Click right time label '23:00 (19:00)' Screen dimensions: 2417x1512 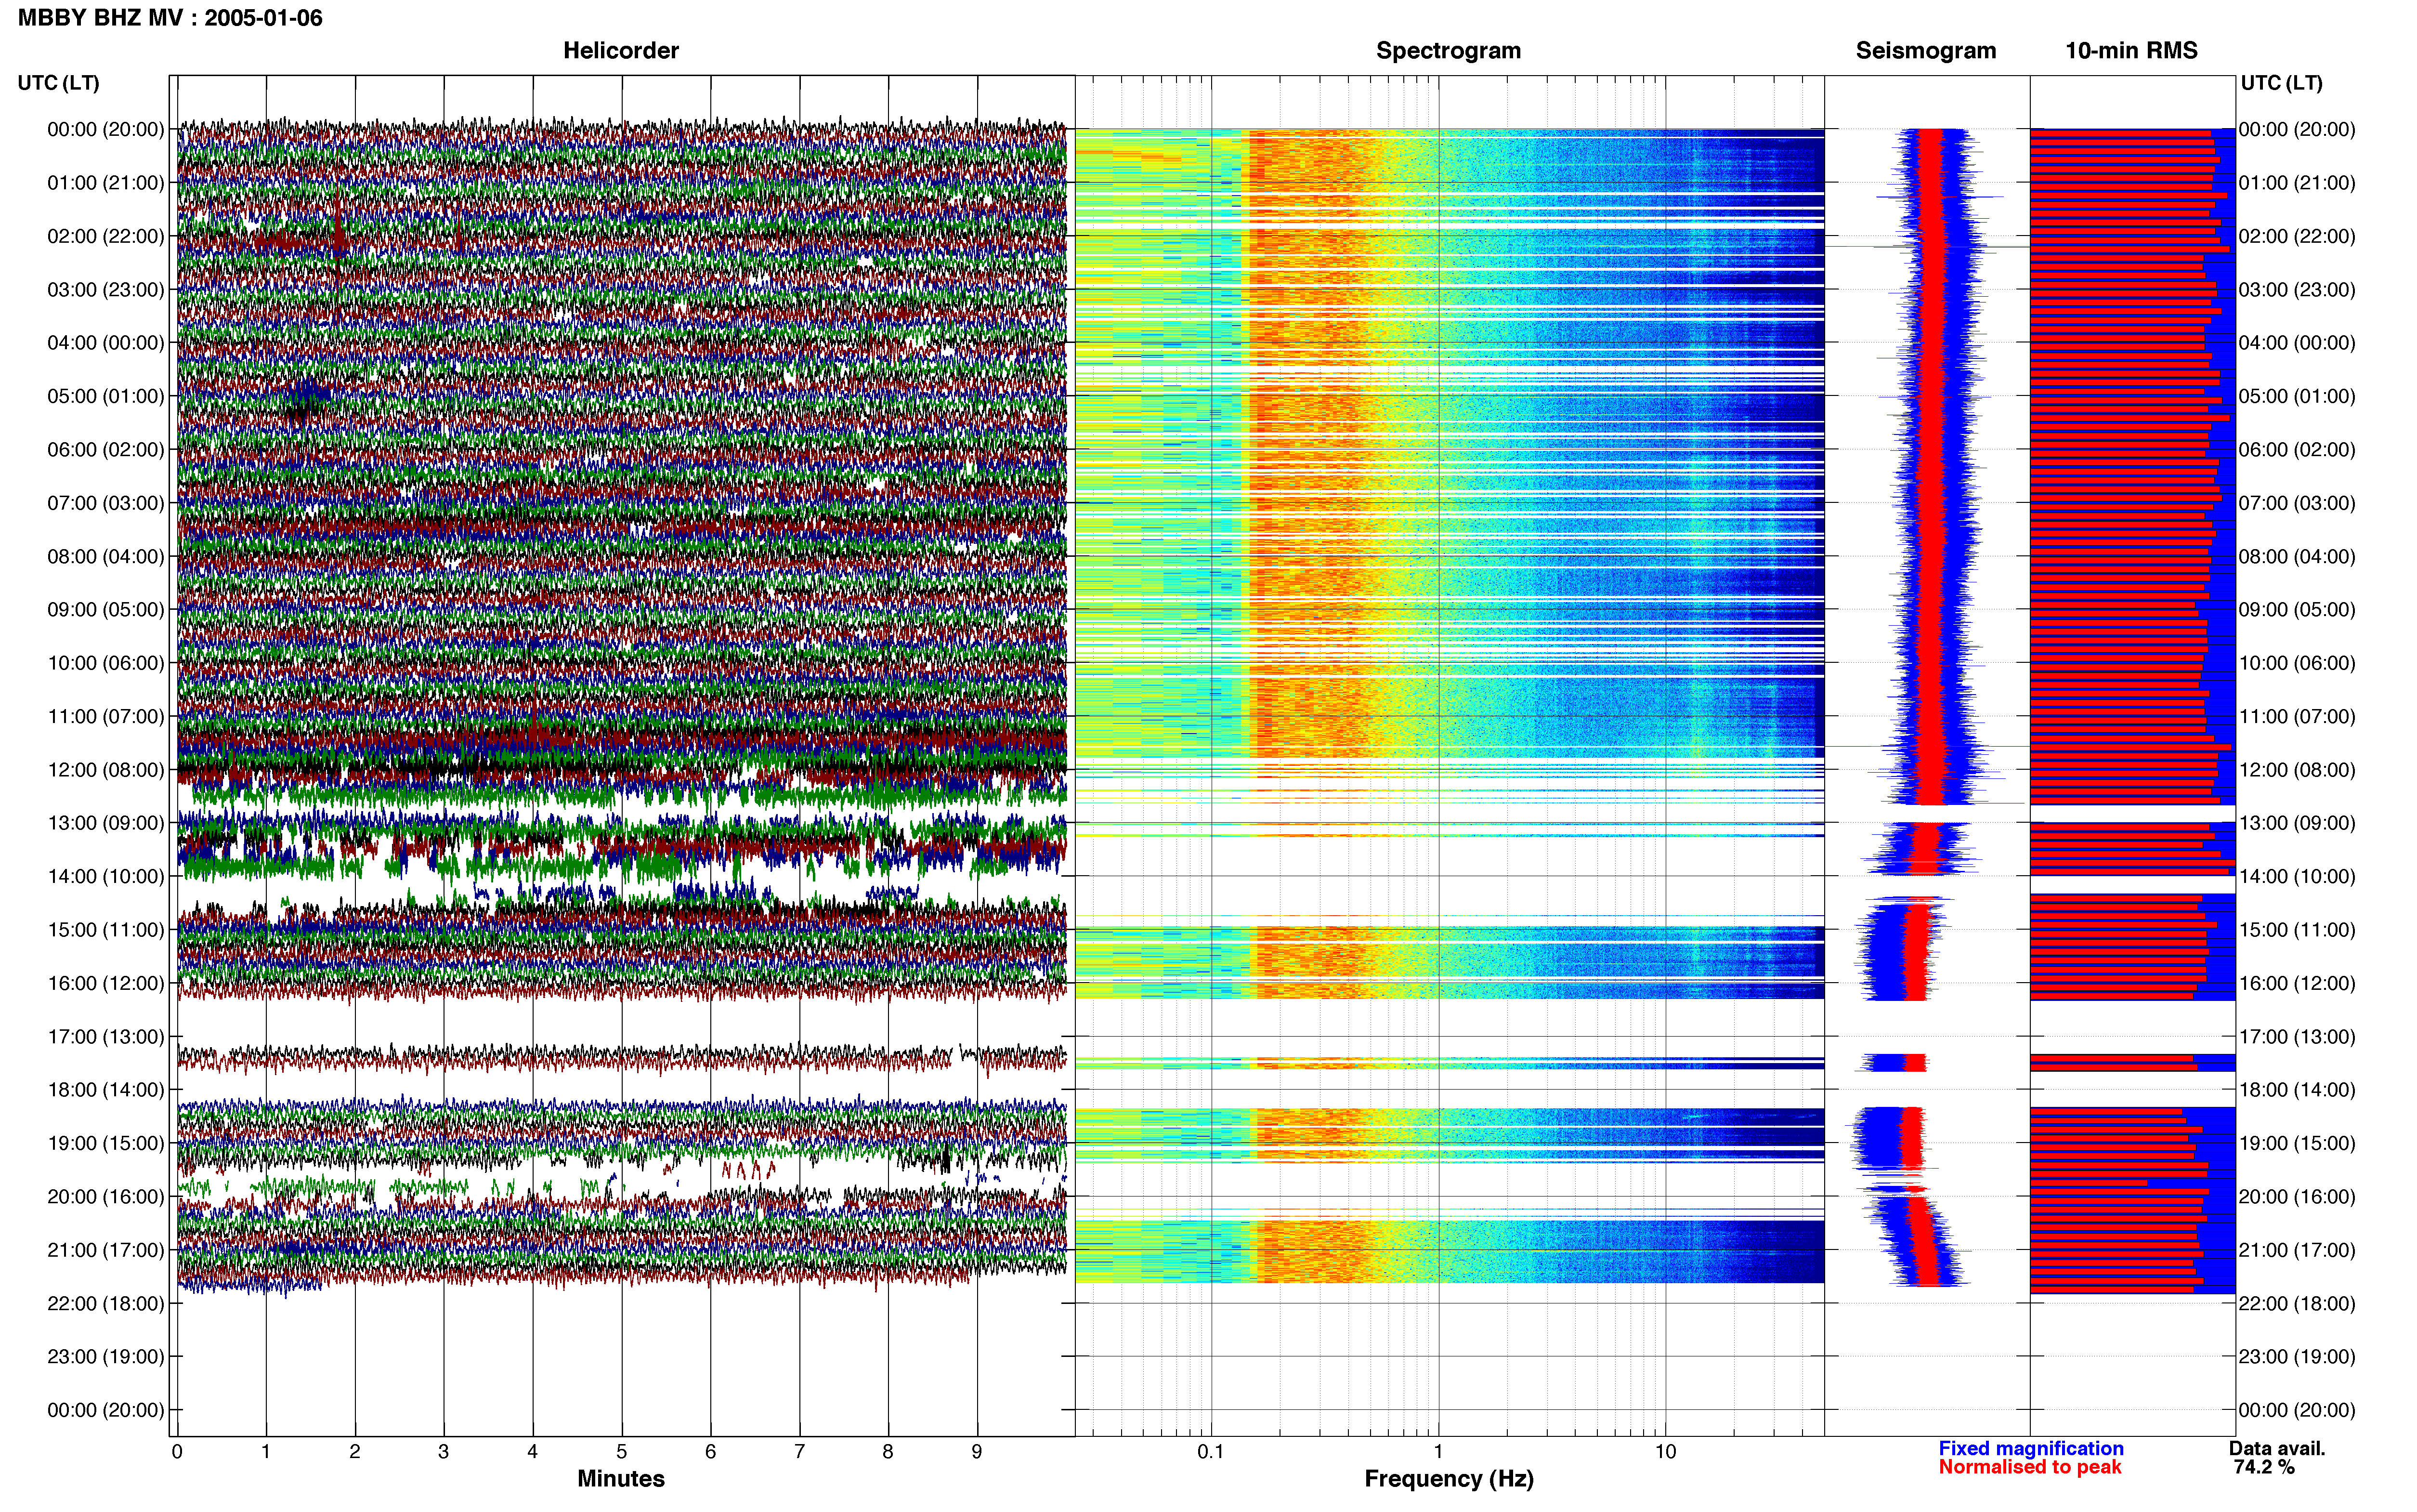2297,1356
